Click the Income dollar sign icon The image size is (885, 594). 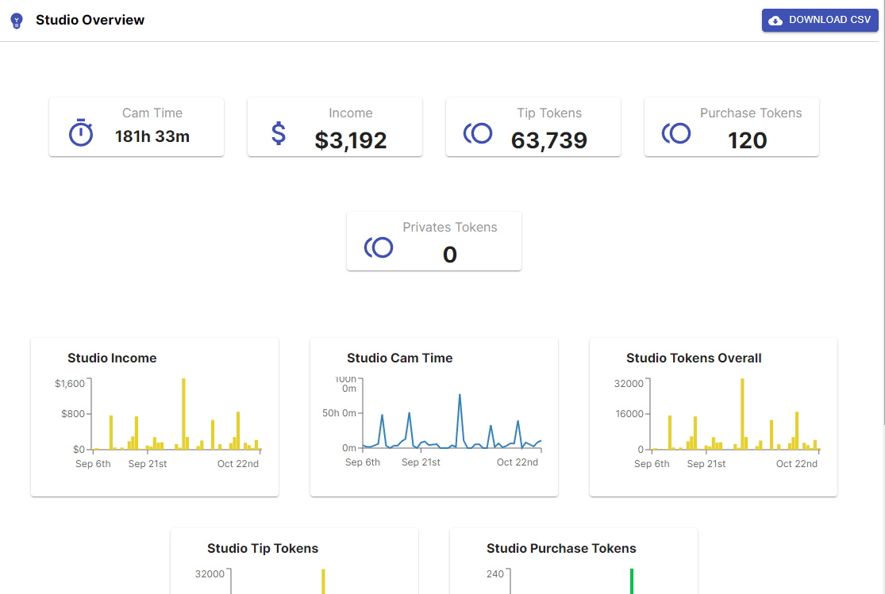click(279, 133)
